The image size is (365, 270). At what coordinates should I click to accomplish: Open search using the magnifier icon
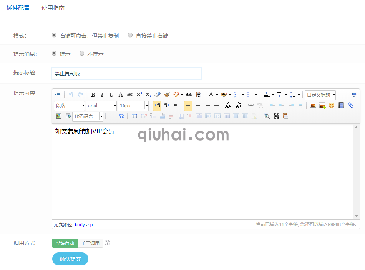tap(267, 116)
